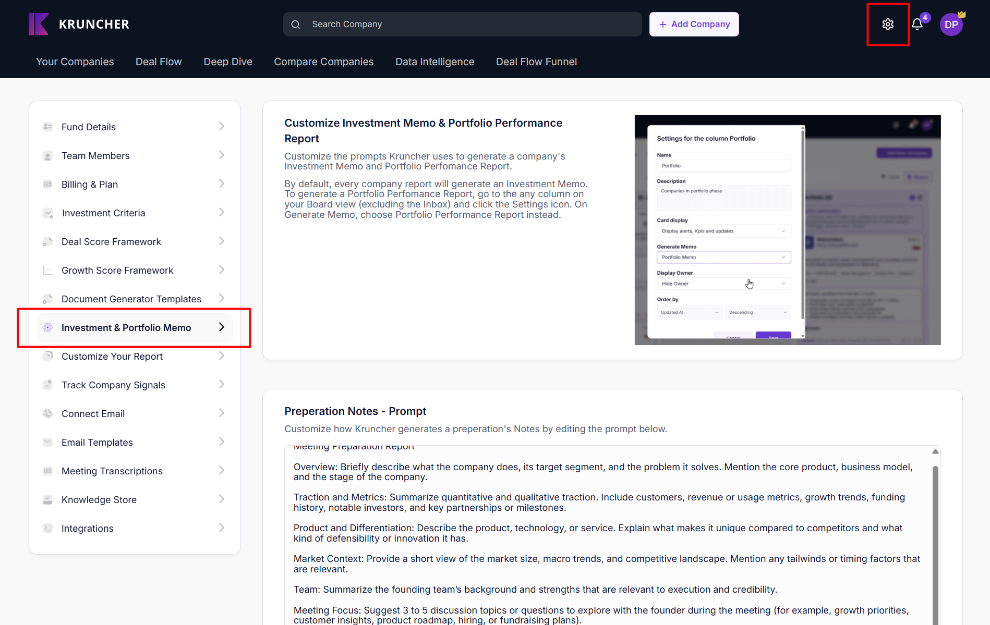Click the Add Company button
Screen dimensions: 990x625
tap(694, 24)
